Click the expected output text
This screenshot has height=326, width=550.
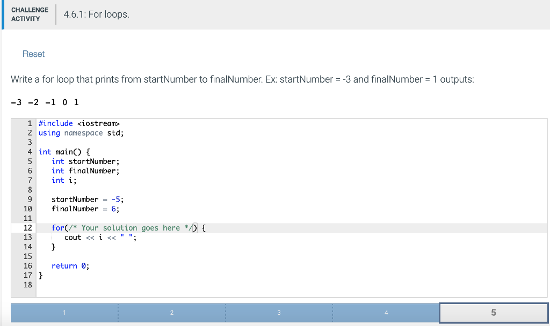[x=43, y=102]
